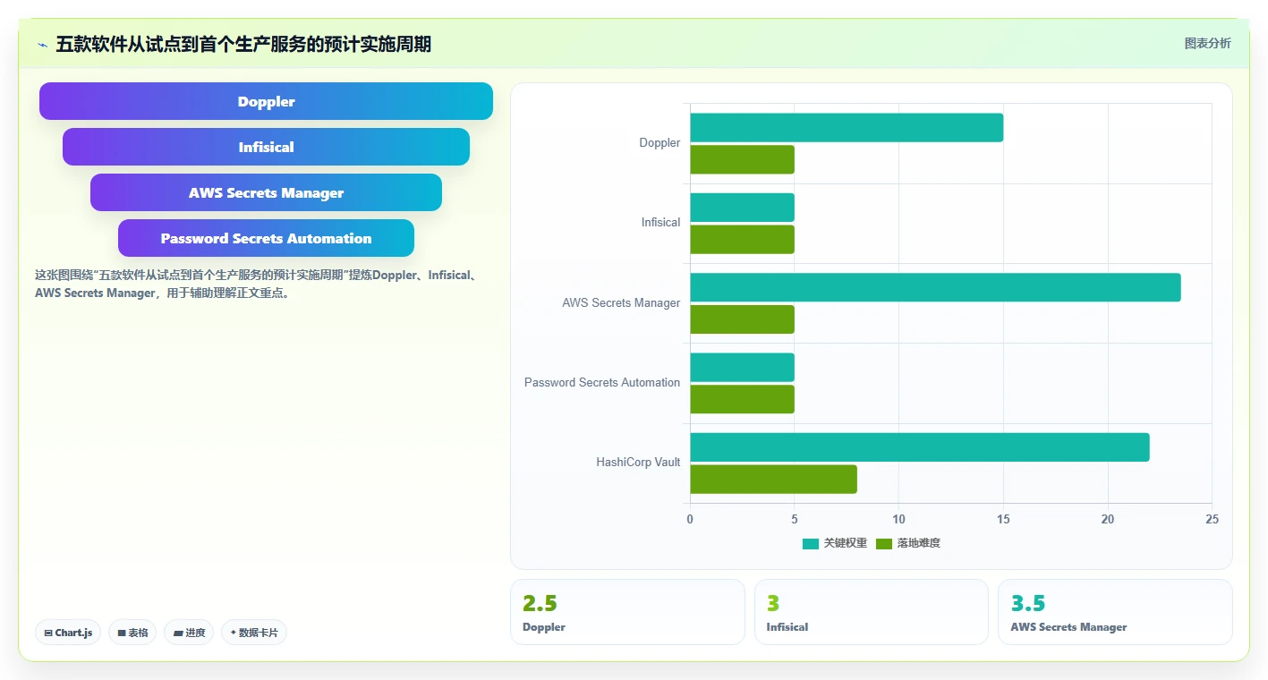Click the header icon beside the chart title
The height and width of the screenshot is (680, 1268).
(x=42, y=45)
